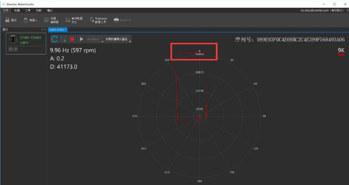
Task: Switch to the S1M1-COM3 document tab
Action: 56,30
